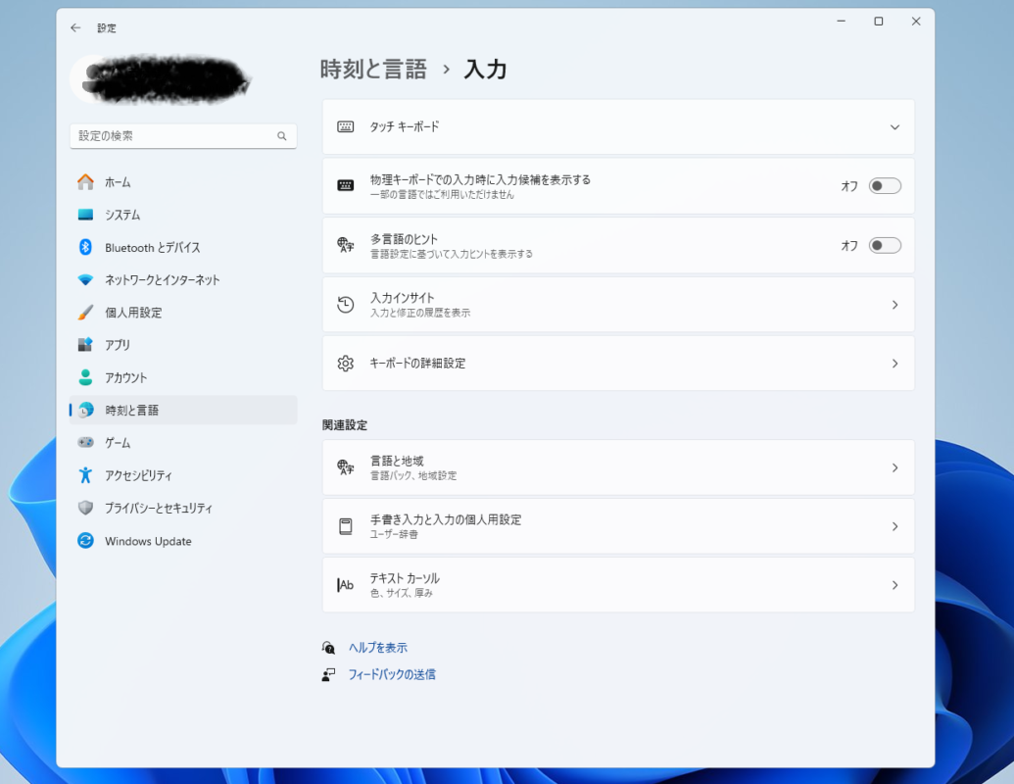Click the back arrow icon in Settings

pos(75,27)
